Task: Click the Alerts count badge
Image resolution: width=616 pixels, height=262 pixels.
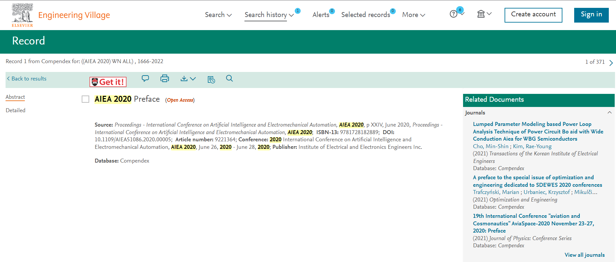Action: (332, 11)
